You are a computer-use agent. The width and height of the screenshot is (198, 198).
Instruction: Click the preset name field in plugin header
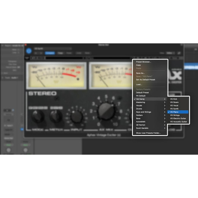click(53, 49)
